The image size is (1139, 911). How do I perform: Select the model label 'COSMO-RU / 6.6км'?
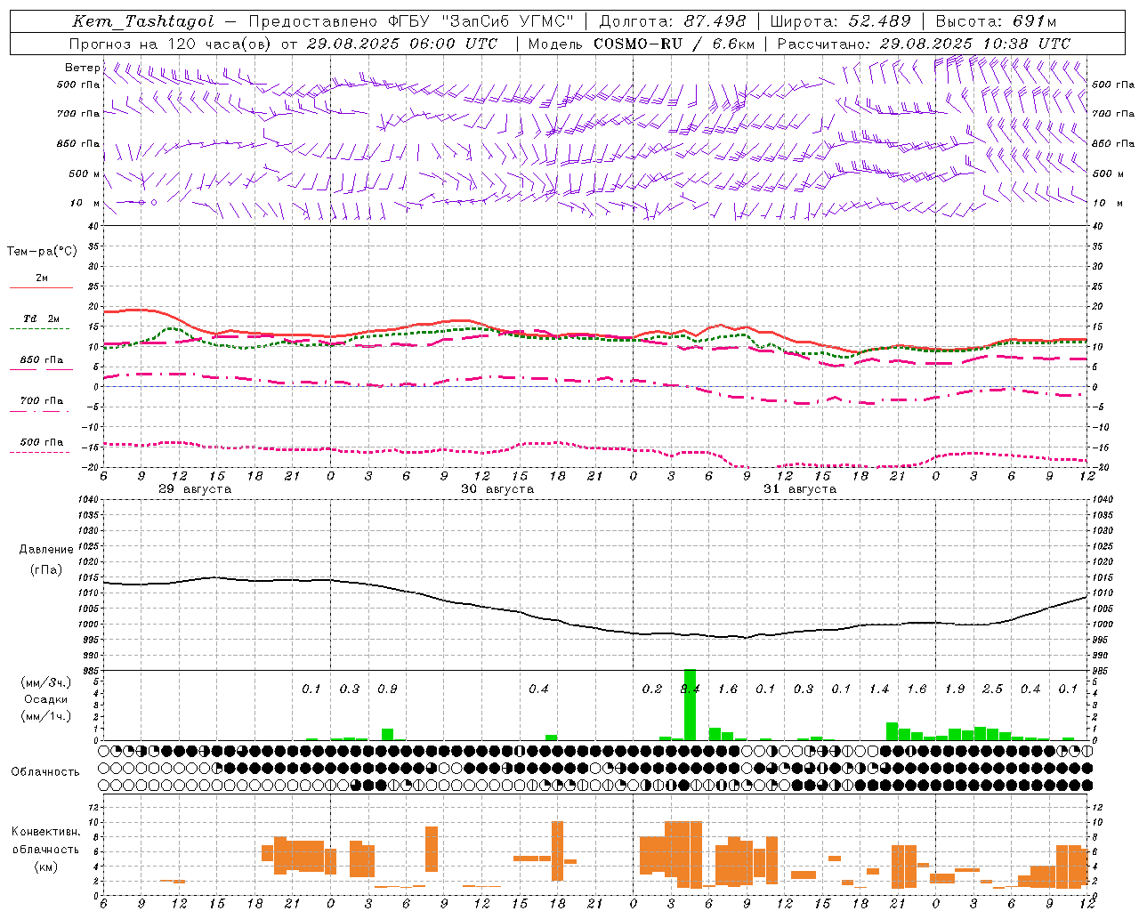point(675,44)
